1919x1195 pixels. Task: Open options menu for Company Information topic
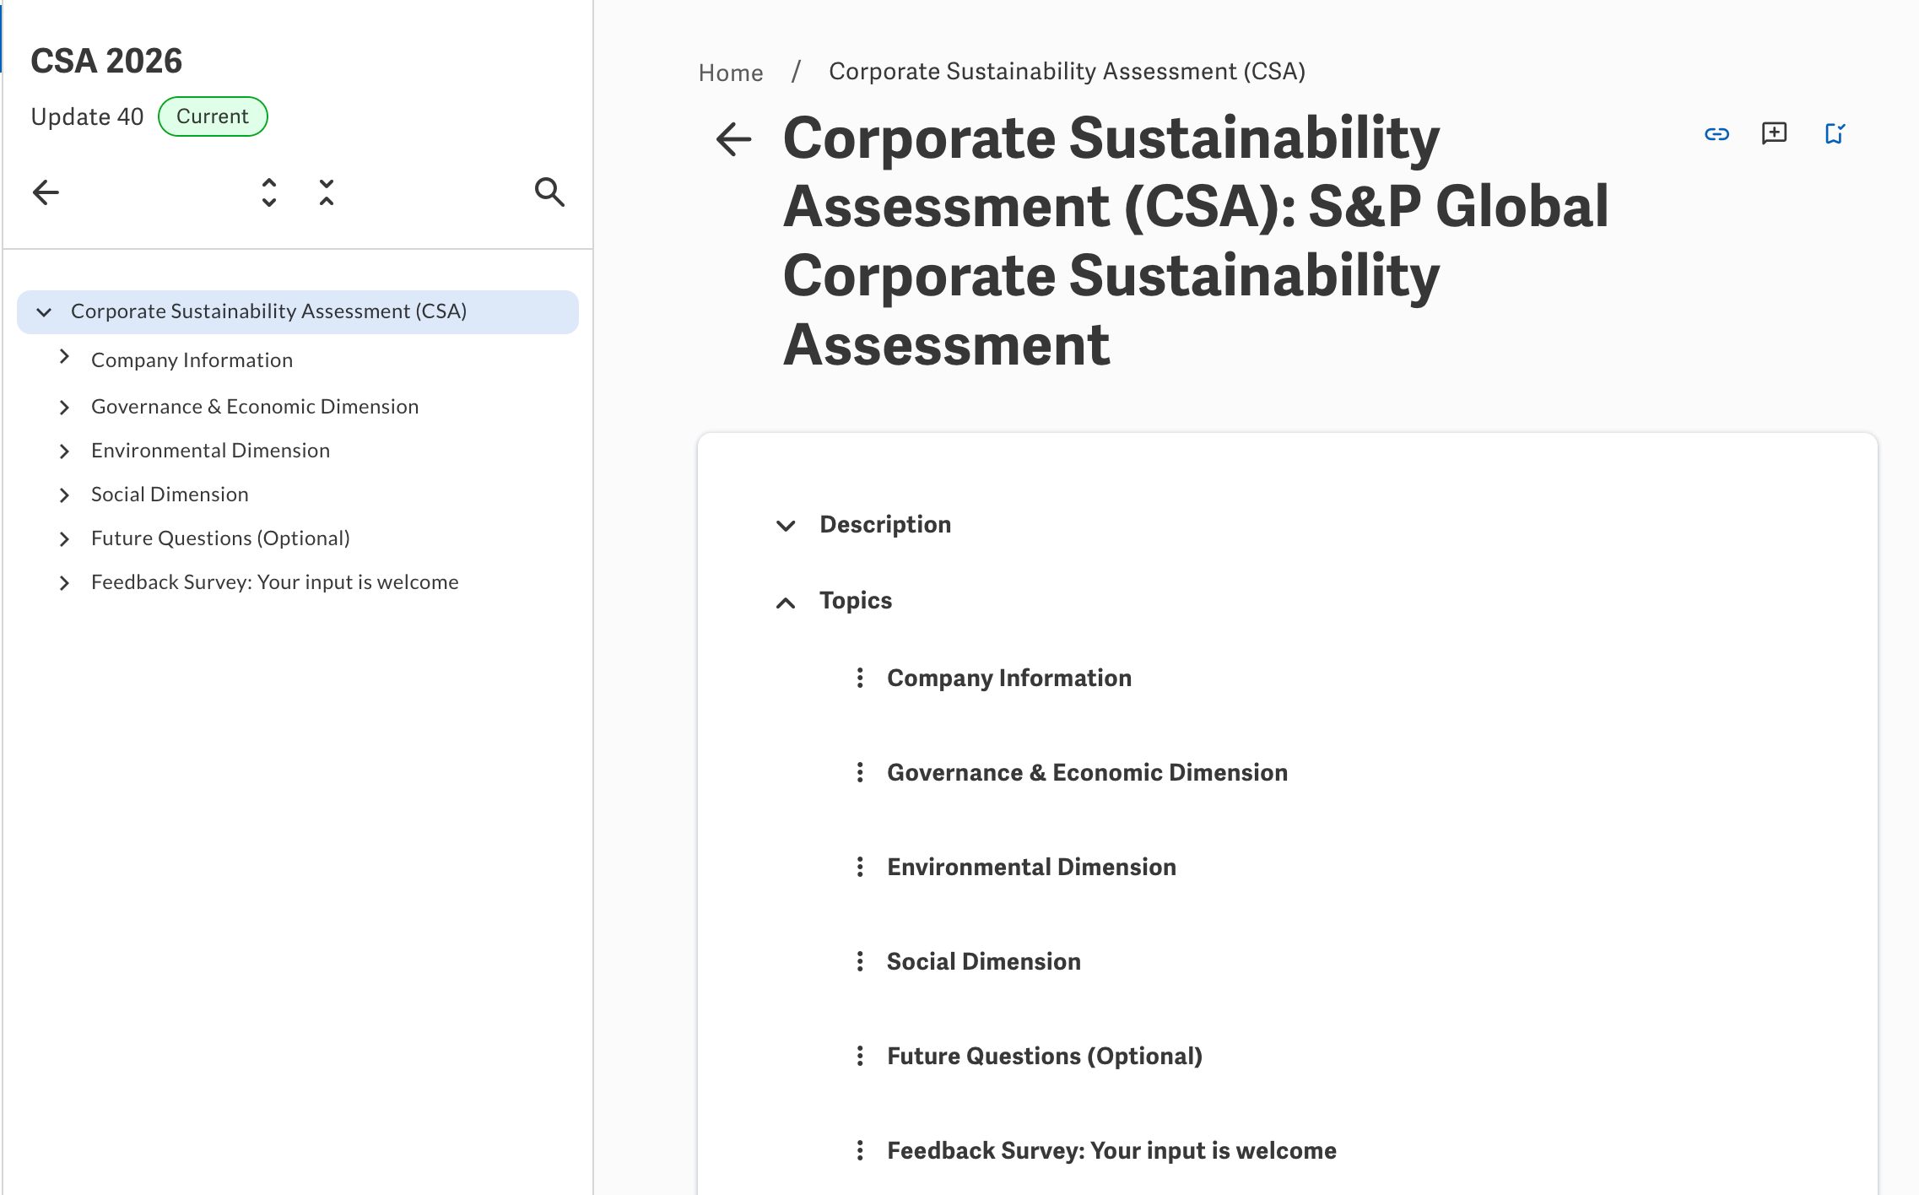point(860,678)
